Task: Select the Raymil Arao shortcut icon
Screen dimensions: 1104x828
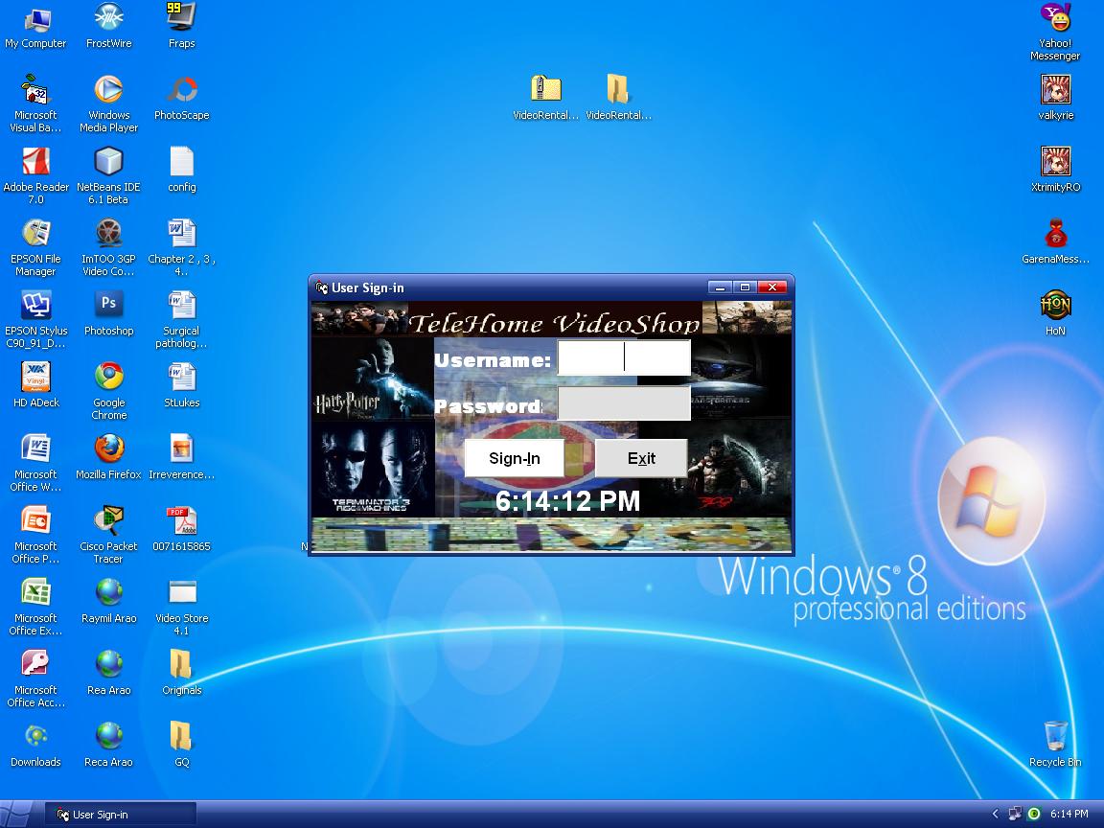Action: 108,601
